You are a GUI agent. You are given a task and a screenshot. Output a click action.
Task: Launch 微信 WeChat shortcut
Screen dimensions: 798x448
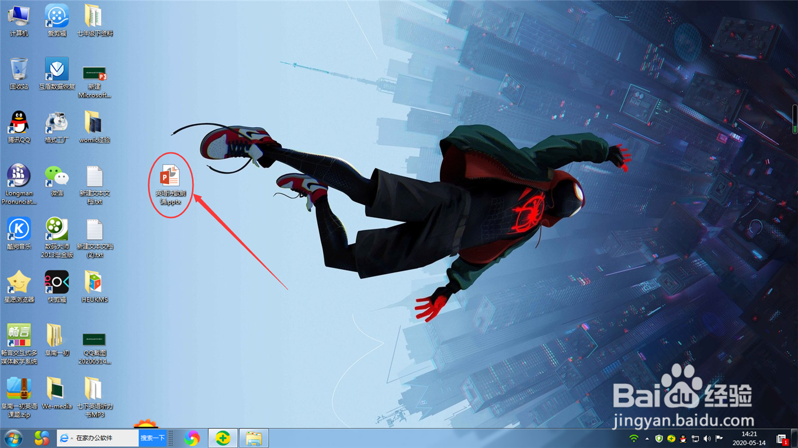57,180
